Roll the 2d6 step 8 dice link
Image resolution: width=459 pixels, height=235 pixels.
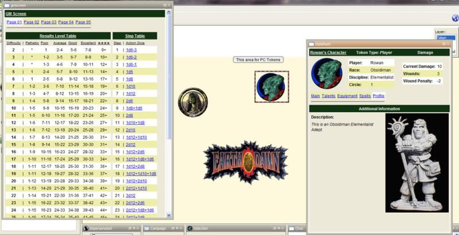click(130, 101)
